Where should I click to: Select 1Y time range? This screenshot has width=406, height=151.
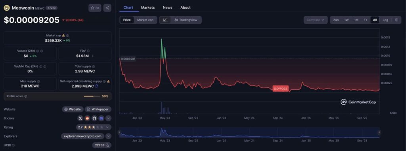point(366,20)
